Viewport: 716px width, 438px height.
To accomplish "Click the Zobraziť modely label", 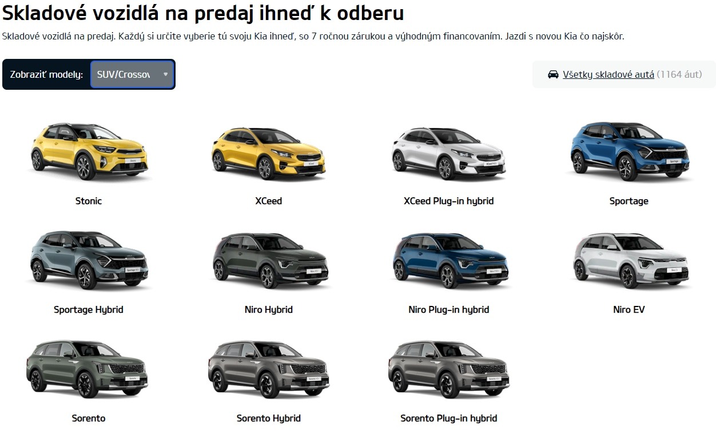I will point(46,75).
